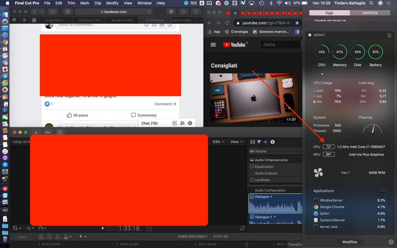Screen dimensions: 397x248
Task: Open the timeline Index button
Action: tap(22, 237)
